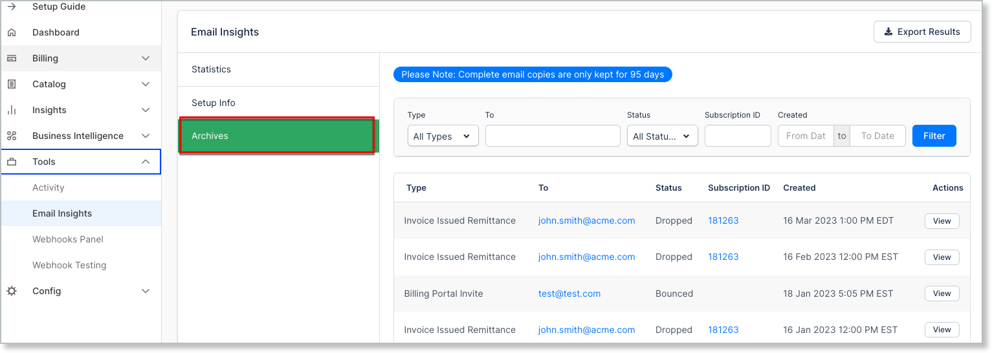Open the All Status filter dropdown
Viewport: 992px width, 353px height.
pyautogui.click(x=662, y=136)
